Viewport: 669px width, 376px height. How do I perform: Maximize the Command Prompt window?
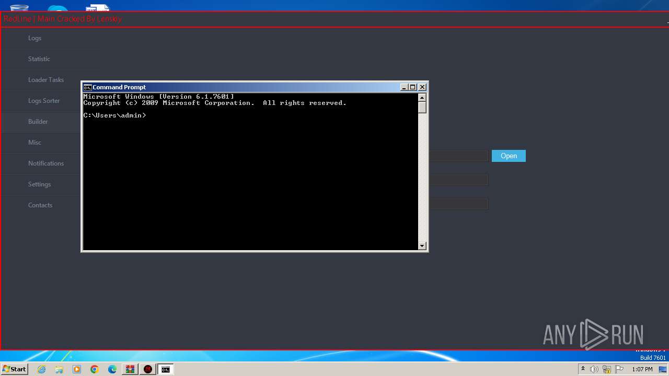tap(413, 87)
